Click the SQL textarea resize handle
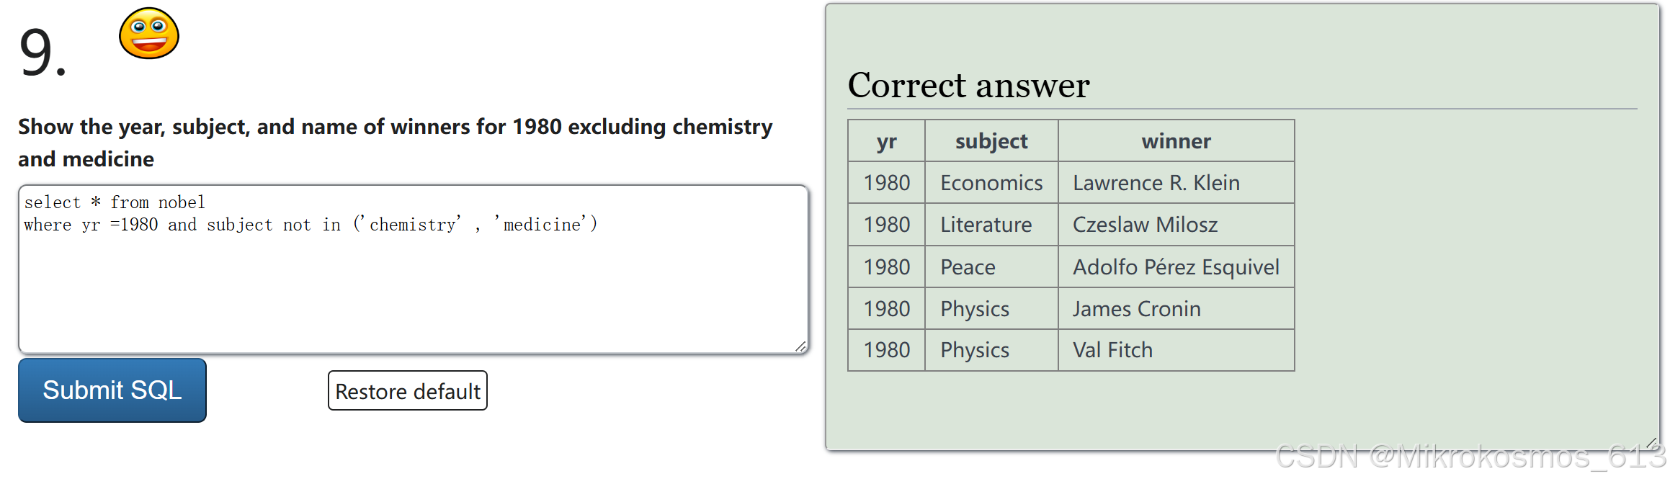Screen dimensions: 1670x484 tap(800, 346)
